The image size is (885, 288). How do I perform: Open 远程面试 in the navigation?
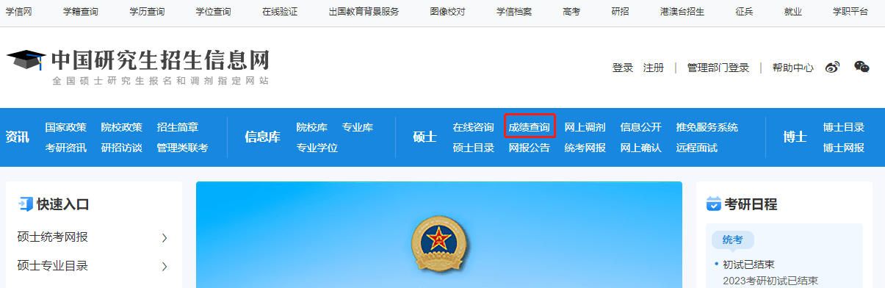(x=697, y=148)
